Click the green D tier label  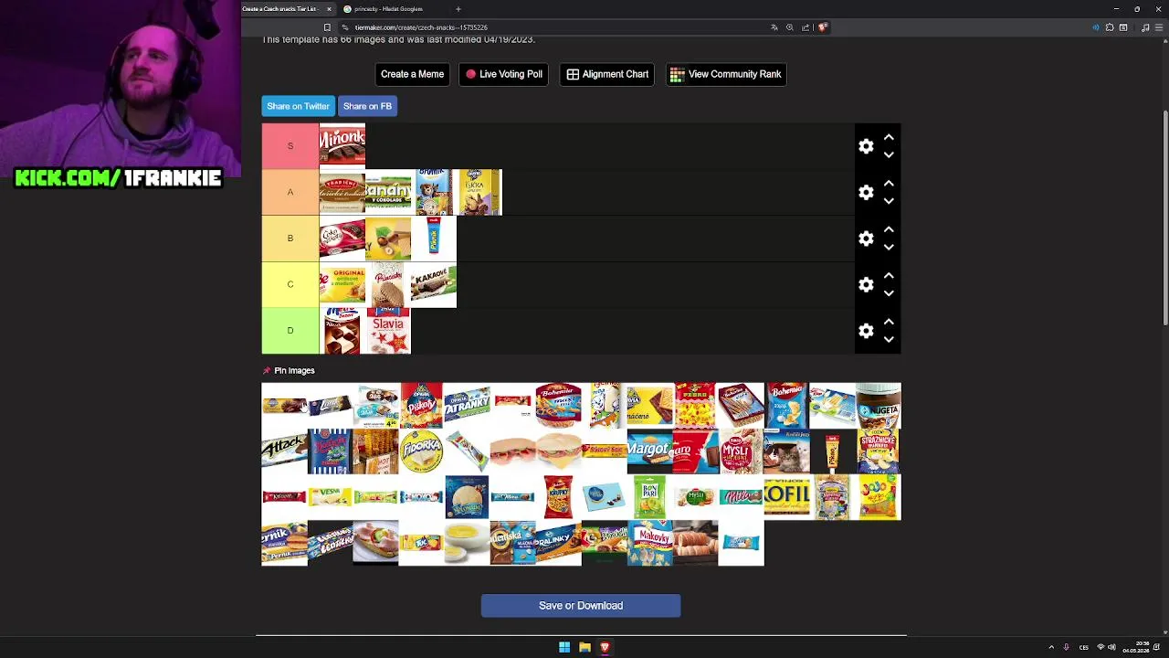coord(290,331)
